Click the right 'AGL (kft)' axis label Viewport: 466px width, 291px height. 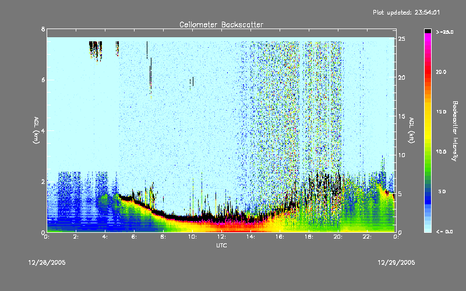click(x=411, y=130)
